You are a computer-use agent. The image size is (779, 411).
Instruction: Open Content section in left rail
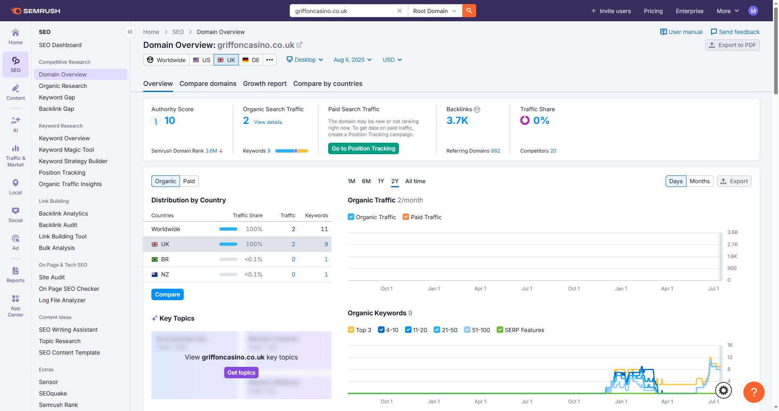click(16, 92)
